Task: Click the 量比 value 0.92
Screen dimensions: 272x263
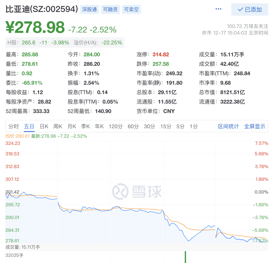Action: (27, 73)
